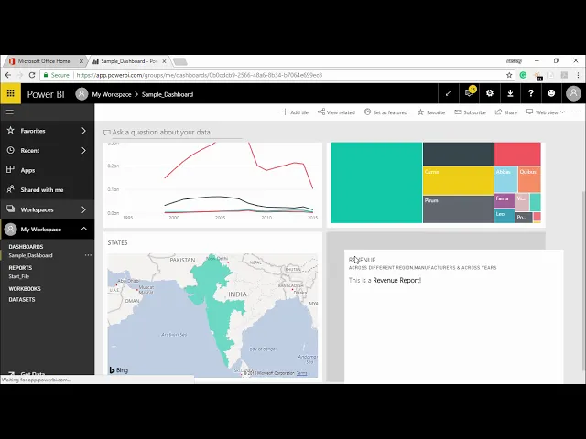The height and width of the screenshot is (439, 586).
Task: Open the user profile avatar in header
Action: click(573, 93)
